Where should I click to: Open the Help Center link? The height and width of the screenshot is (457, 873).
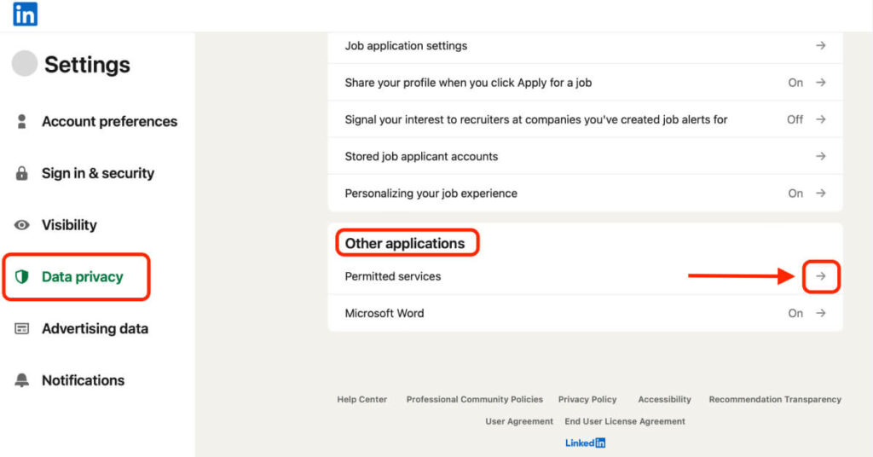click(361, 399)
